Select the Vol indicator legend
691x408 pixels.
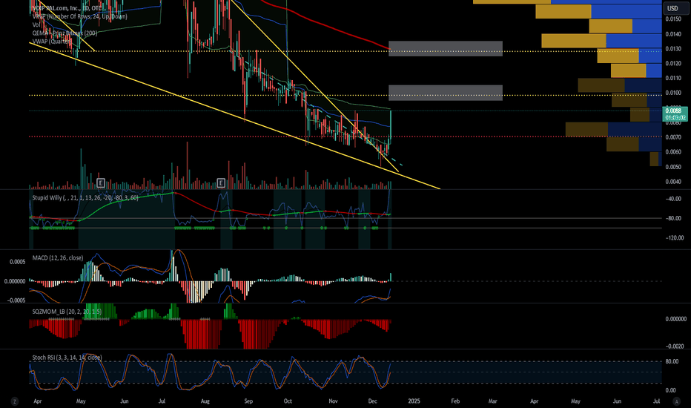[x=36, y=24]
